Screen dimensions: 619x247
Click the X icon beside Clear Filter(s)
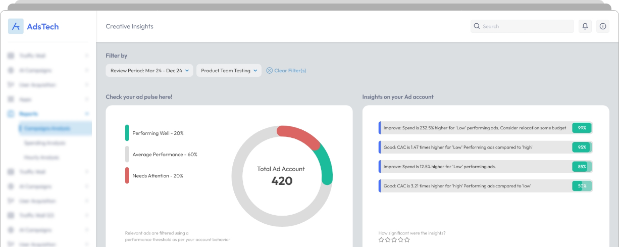269,71
